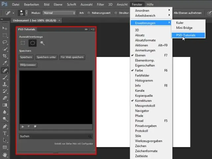
Task: Select the Spot Healing Brush tool in the toolbox
Action: tap(5, 71)
